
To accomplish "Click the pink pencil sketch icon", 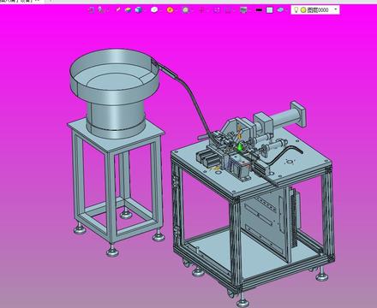I will (x=118, y=10).
